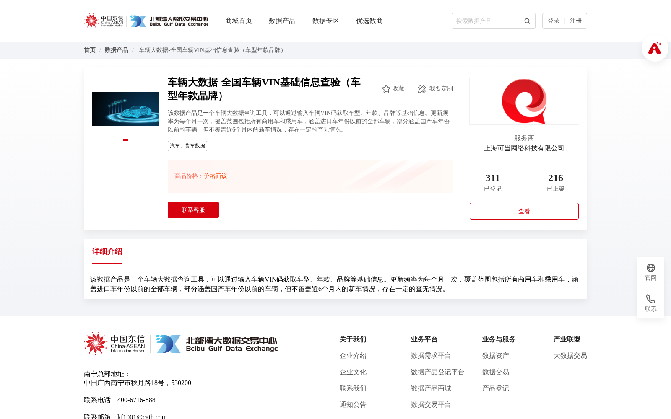Click the 联系客服 button
The width and height of the screenshot is (671, 419).
point(193,210)
